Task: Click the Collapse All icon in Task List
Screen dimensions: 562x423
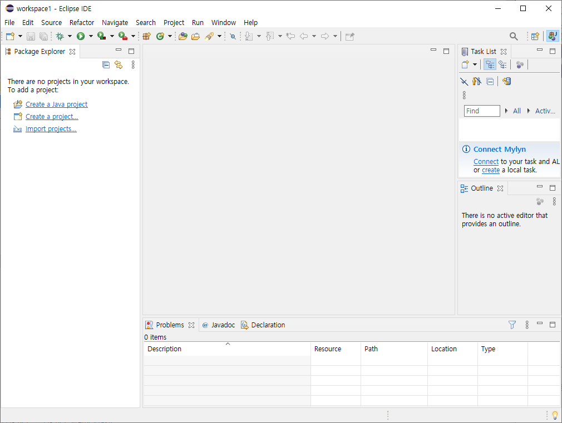Action: coord(490,82)
